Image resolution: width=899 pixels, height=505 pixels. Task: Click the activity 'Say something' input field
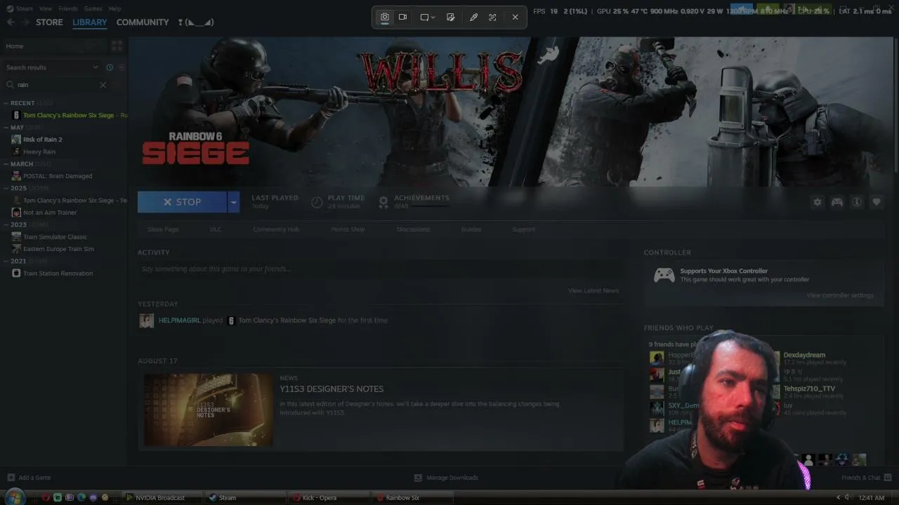pos(381,269)
